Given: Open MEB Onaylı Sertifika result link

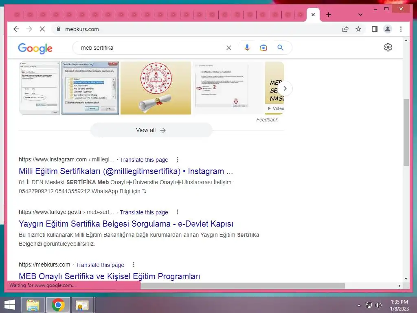Looking at the screenshot, I should tap(109, 276).
